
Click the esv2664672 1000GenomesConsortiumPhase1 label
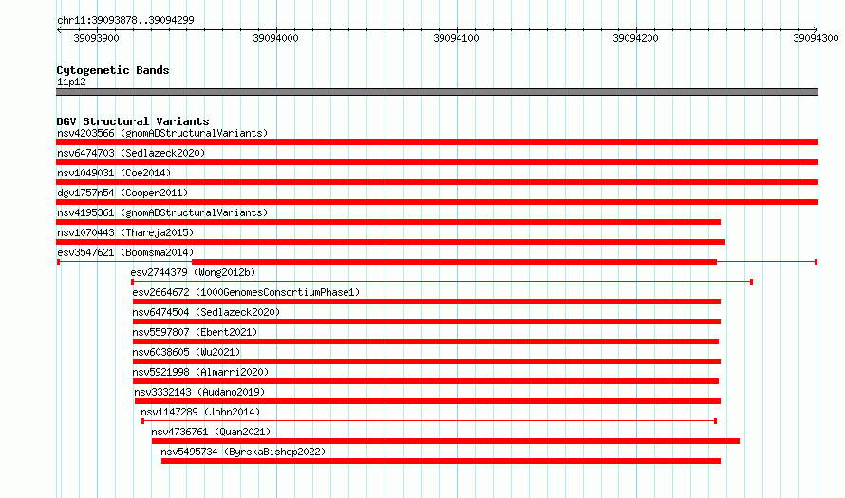pyautogui.click(x=246, y=292)
